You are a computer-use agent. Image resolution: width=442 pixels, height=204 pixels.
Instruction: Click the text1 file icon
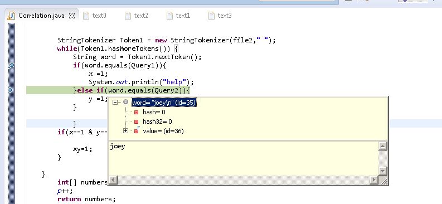click(x=169, y=16)
